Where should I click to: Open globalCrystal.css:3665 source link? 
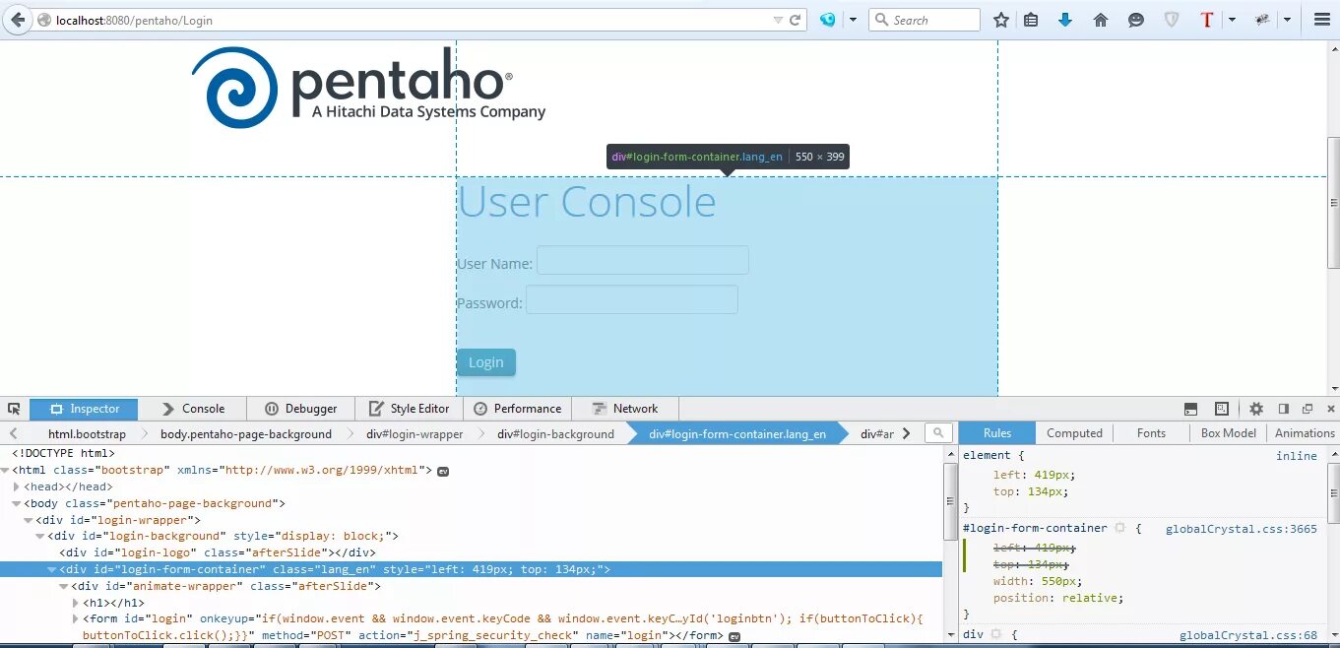click(1241, 529)
